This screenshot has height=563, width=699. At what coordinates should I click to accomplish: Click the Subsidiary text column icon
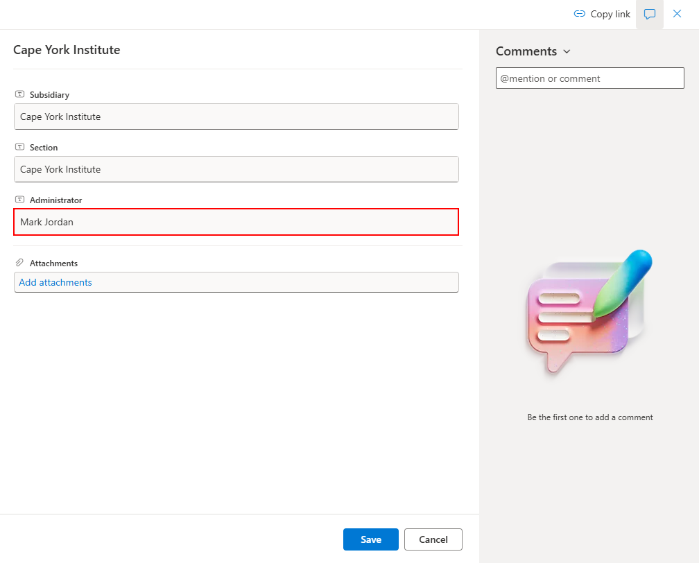(x=19, y=94)
